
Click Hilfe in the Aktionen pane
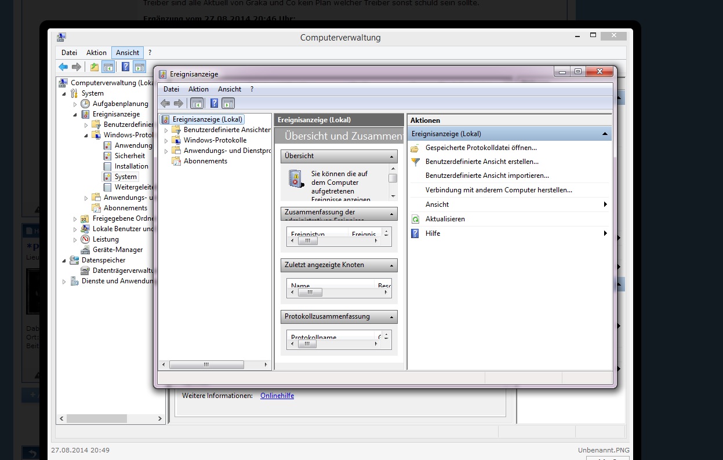[433, 233]
